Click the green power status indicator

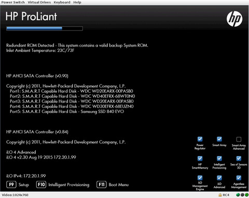pos(246,195)
